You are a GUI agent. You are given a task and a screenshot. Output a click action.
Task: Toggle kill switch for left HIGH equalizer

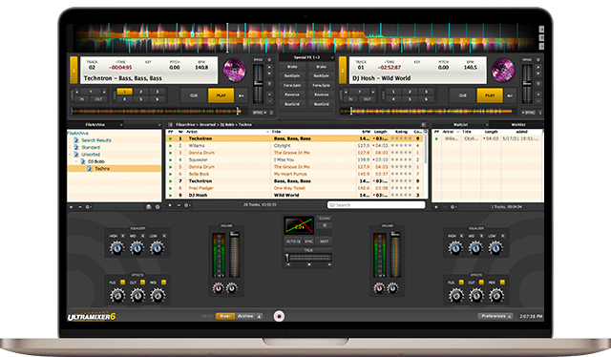(123, 236)
